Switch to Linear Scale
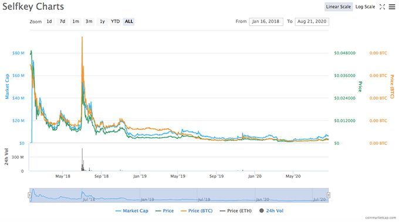 click(339, 7)
